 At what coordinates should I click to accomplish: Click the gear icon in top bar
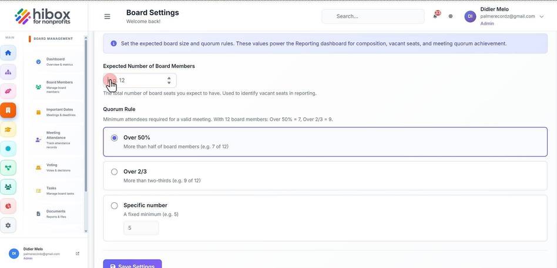[451, 16]
